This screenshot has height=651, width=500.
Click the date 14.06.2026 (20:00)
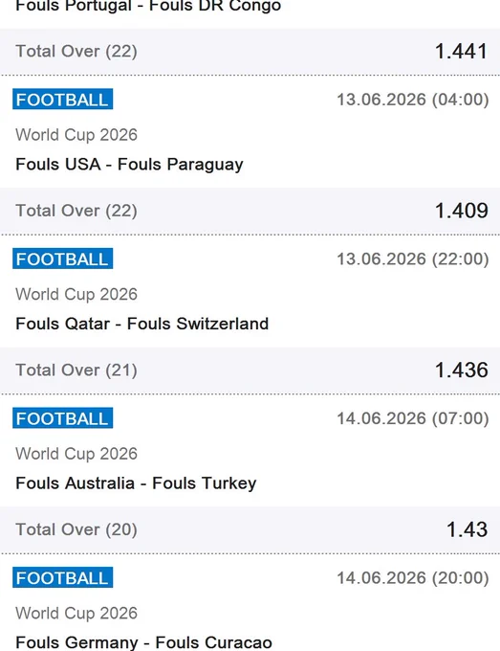click(412, 578)
